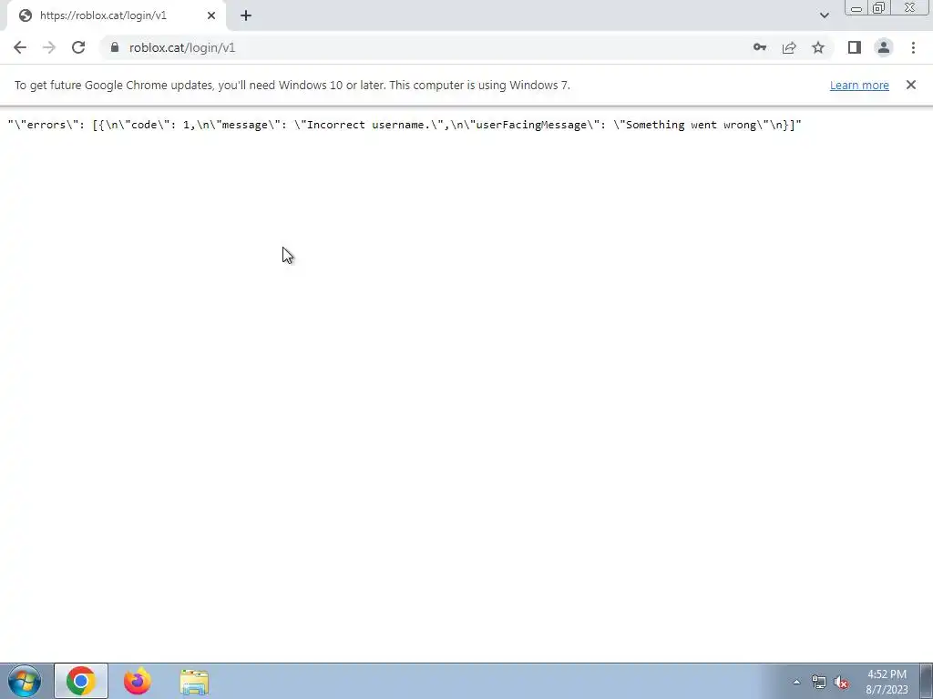Open the Windows Start menu
933x699 pixels.
pos(25,681)
